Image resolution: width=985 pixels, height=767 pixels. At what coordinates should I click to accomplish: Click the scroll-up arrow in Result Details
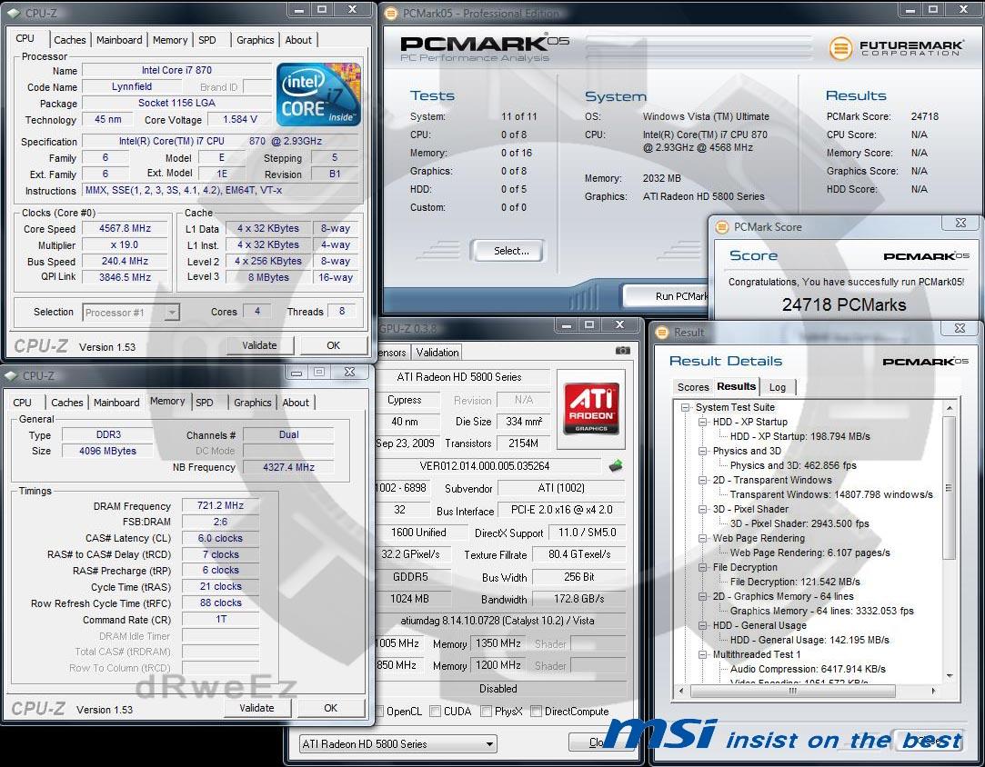click(950, 408)
